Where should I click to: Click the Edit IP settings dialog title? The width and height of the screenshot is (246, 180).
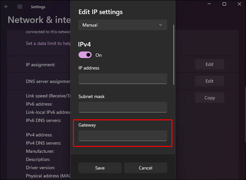pyautogui.click(x=101, y=12)
